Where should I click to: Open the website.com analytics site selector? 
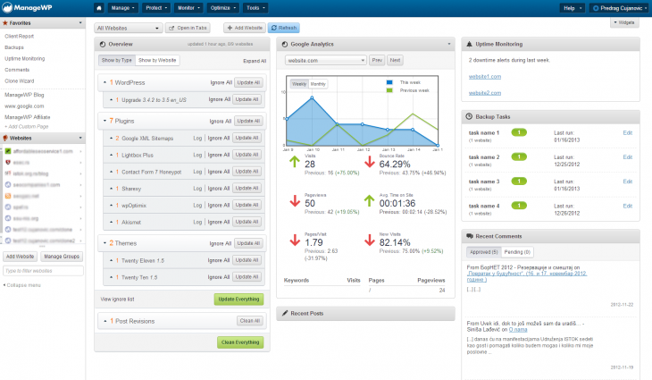326,60
